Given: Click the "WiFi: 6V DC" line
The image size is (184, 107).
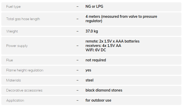Looking at the screenshot, I should pos(96,50).
